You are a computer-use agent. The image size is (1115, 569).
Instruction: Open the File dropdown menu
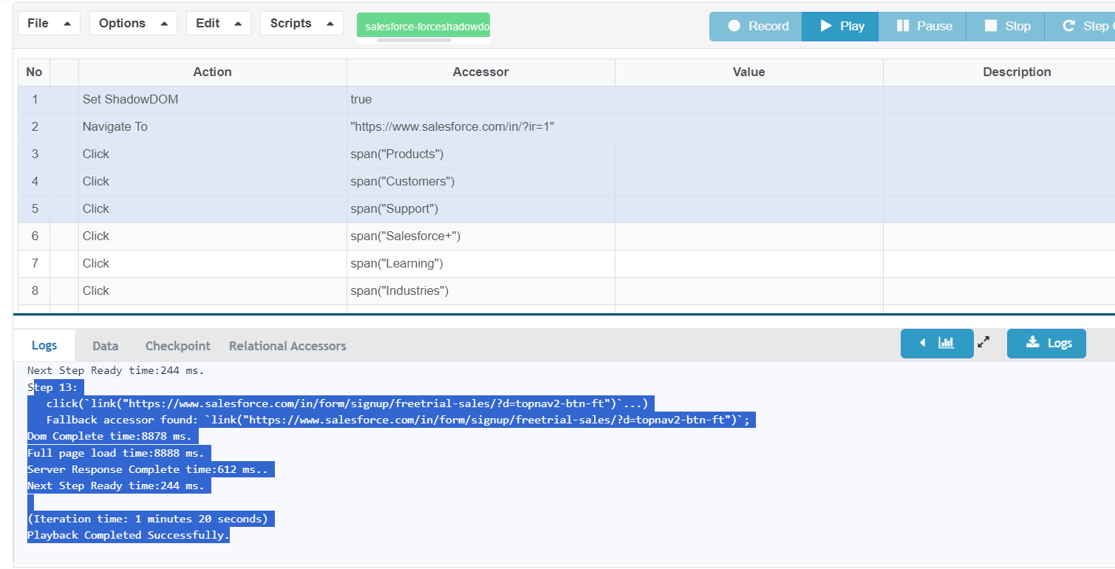[49, 24]
